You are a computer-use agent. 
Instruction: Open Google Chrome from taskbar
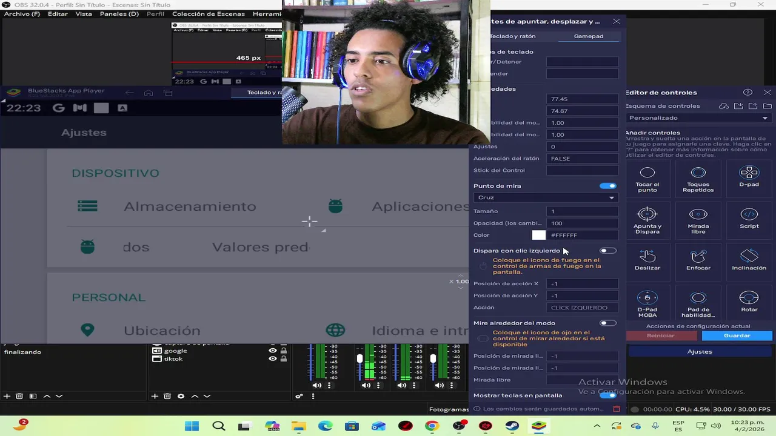tap(432, 426)
